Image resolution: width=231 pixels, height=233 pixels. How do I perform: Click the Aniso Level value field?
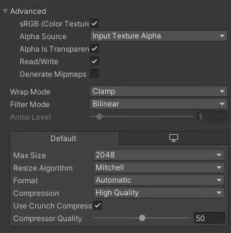[x=212, y=116]
